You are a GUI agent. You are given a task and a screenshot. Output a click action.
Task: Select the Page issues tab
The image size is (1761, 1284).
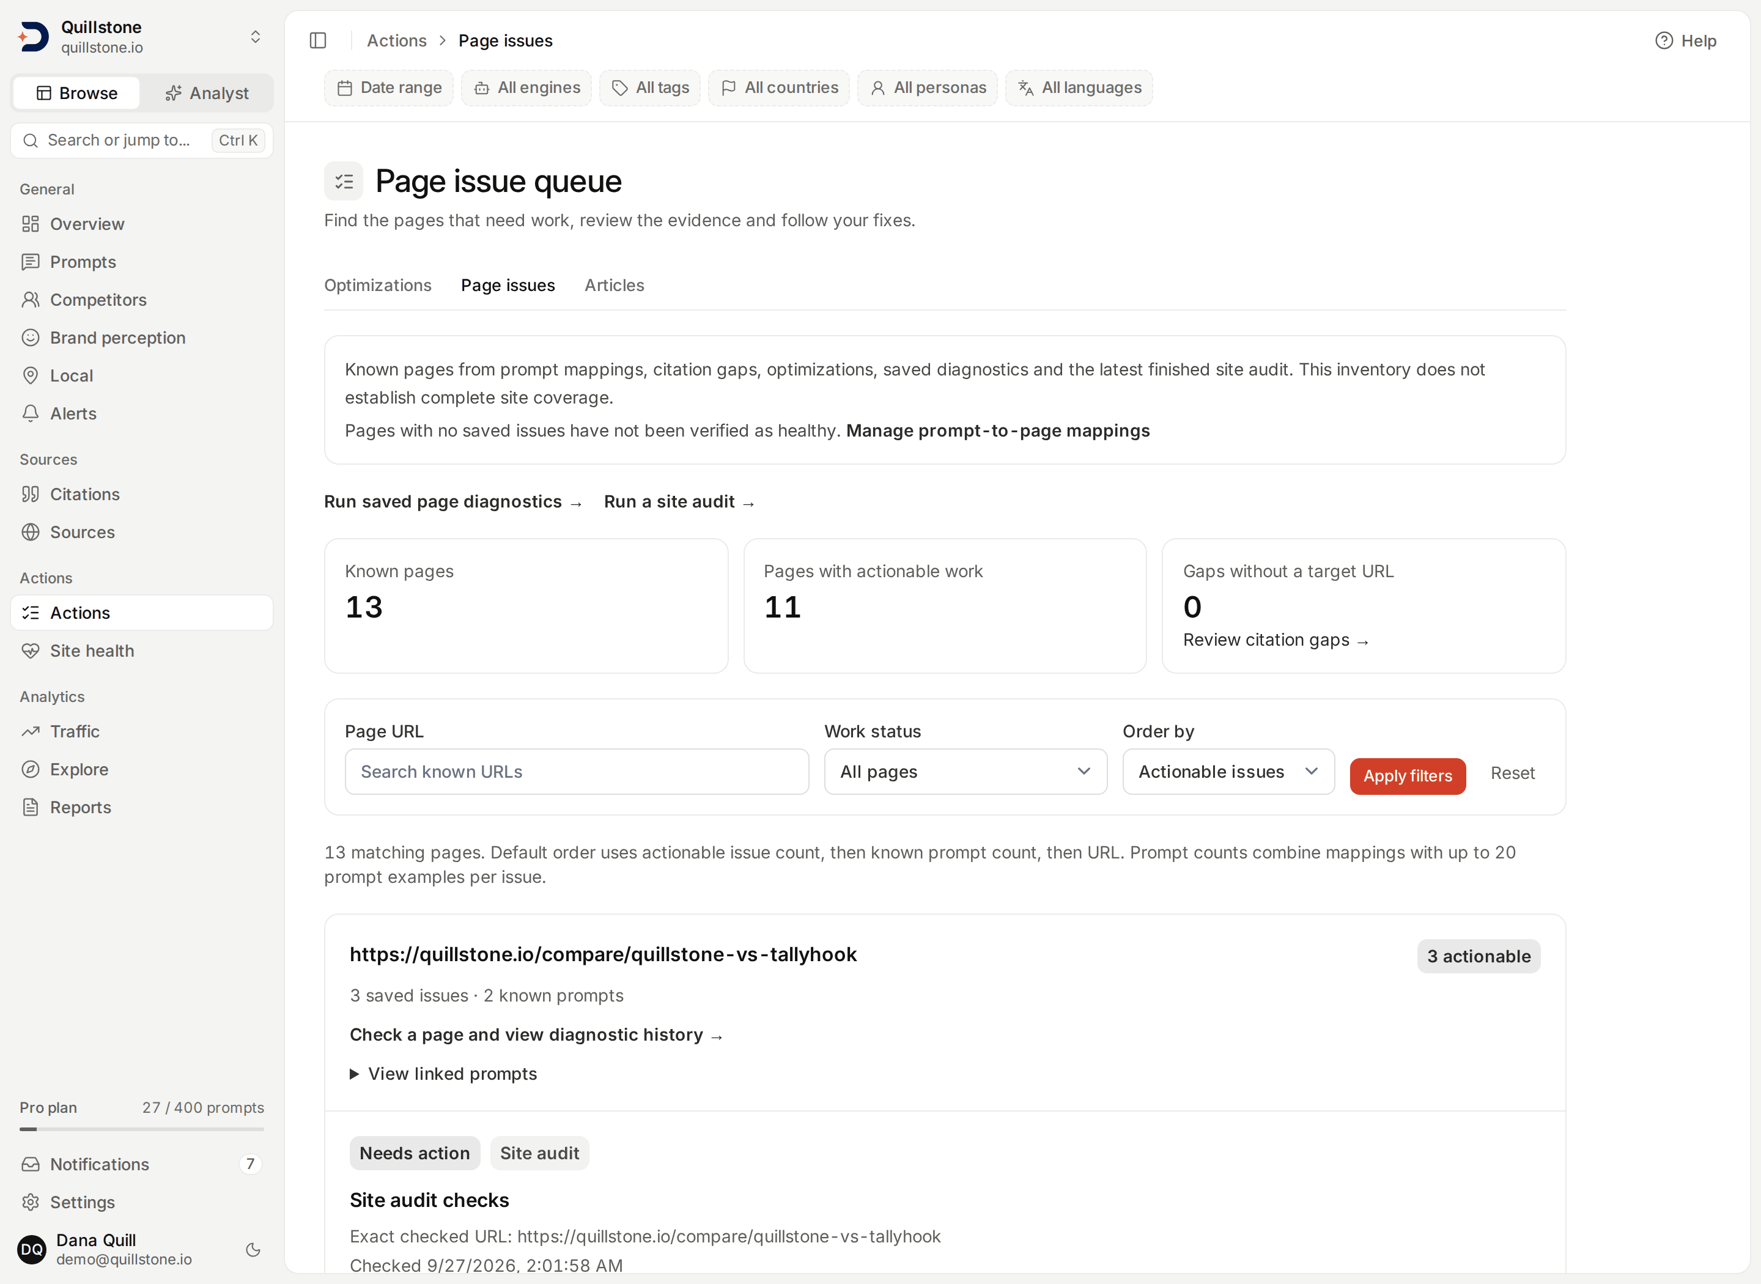click(508, 286)
